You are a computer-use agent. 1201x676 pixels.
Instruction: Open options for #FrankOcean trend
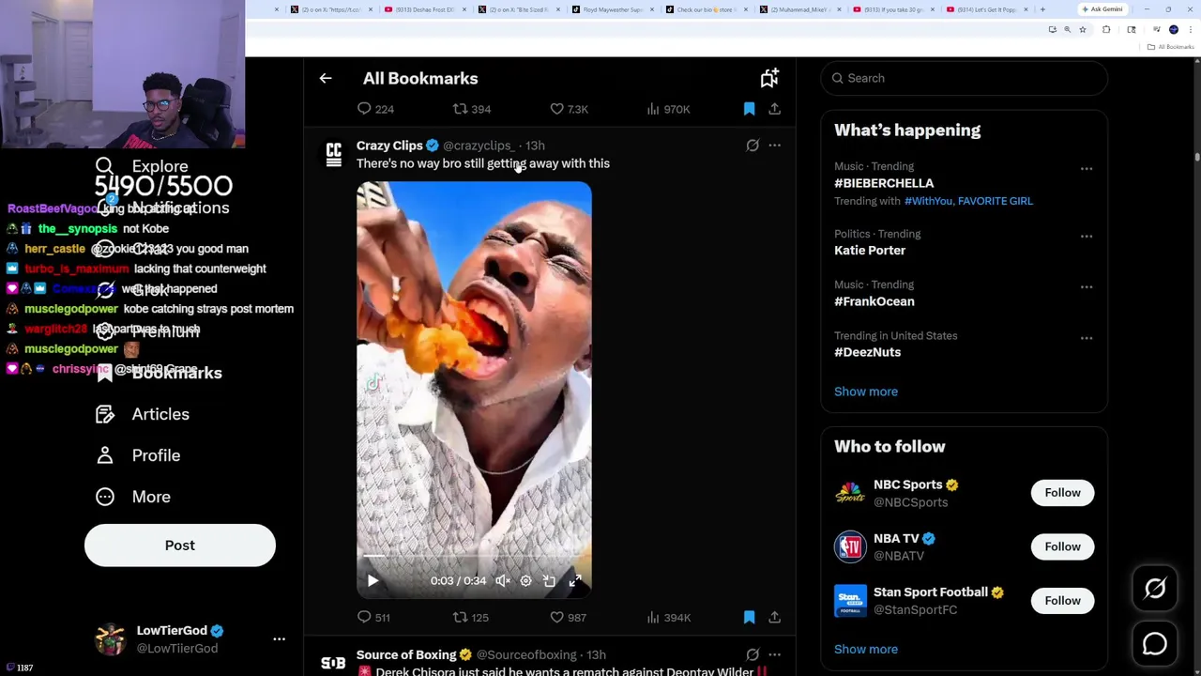coord(1087,287)
